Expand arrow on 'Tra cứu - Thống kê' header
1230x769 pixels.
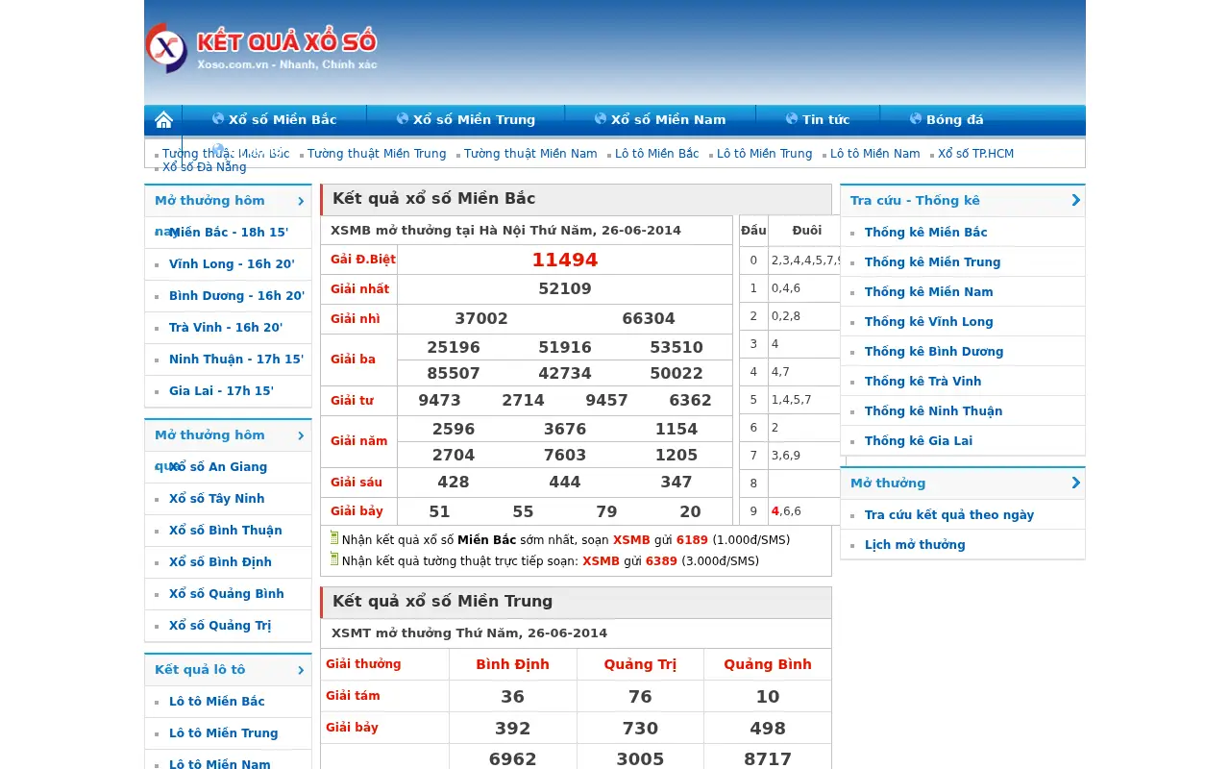click(x=1075, y=200)
